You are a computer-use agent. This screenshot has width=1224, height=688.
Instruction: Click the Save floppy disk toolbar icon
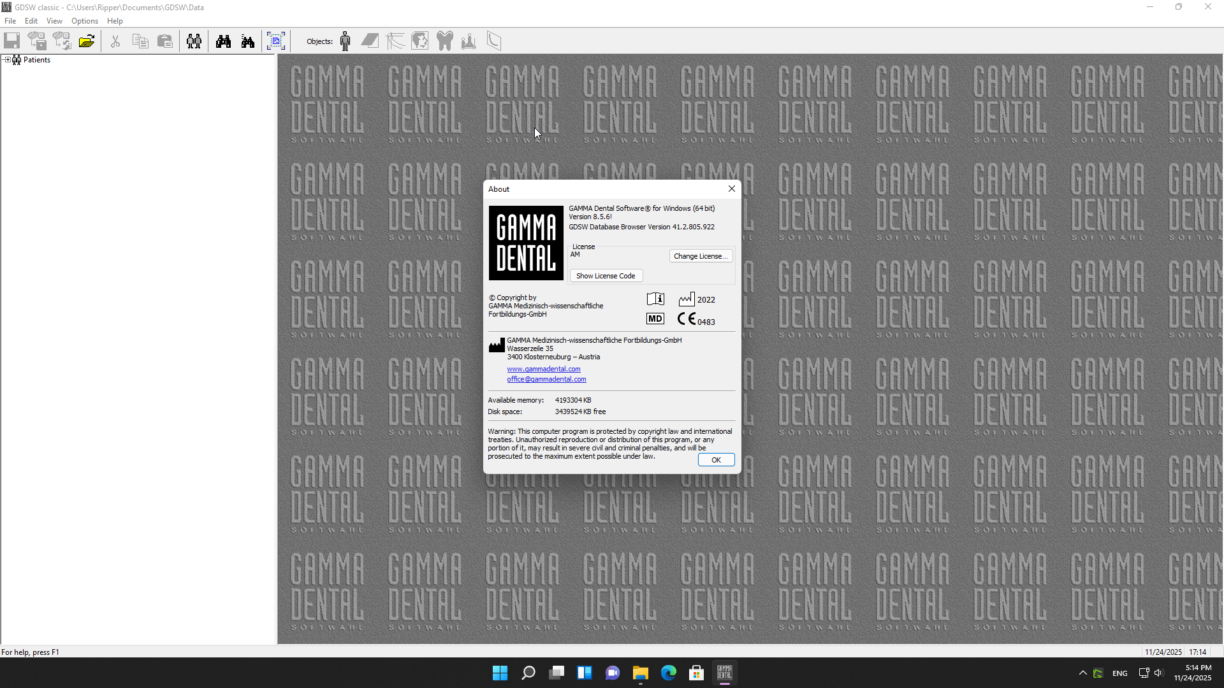coord(12,41)
